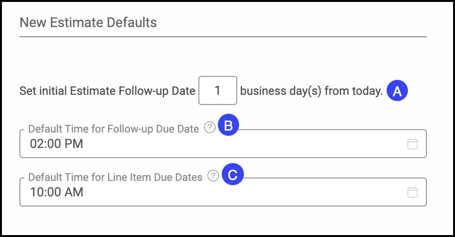Screen dimensions: 455x237
Task: Select the hour "02" in the follow-up time
Action: coord(37,144)
